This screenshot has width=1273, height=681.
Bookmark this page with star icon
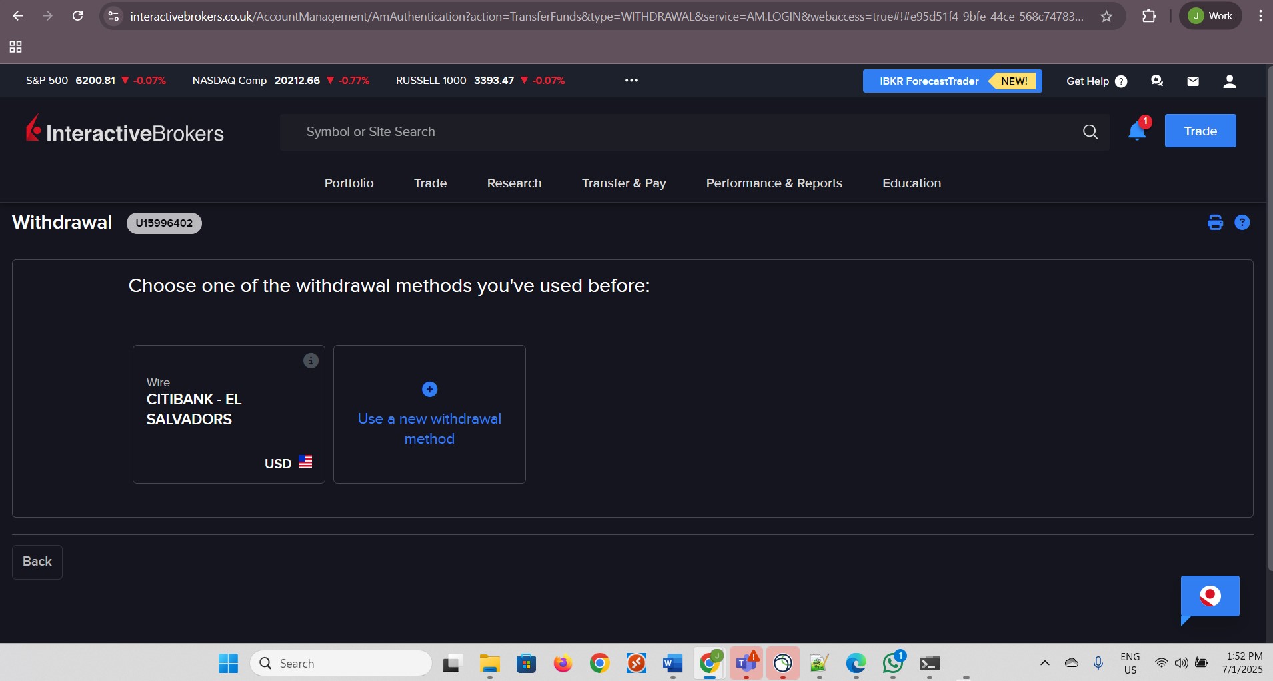pos(1106,16)
